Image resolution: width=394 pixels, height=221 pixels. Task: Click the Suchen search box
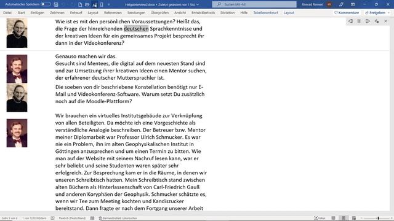tap(254, 4)
